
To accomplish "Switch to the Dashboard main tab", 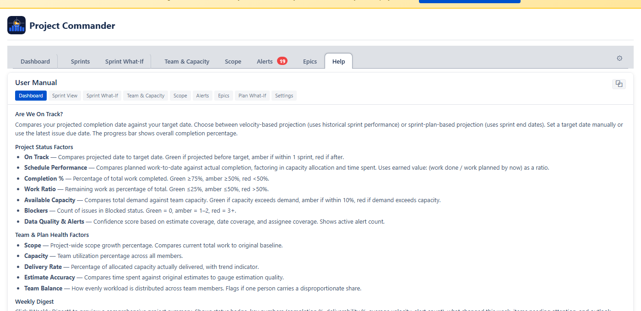I will tap(35, 61).
